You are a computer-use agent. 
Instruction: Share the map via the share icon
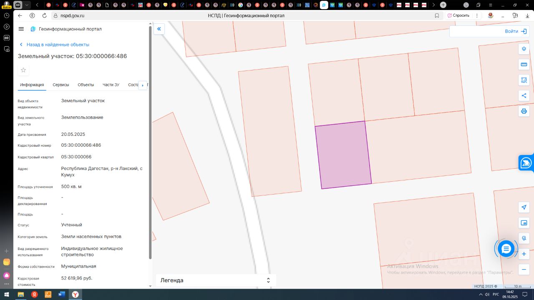(x=524, y=95)
